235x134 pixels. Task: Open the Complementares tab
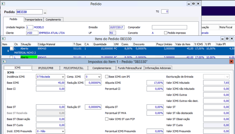click(102, 68)
